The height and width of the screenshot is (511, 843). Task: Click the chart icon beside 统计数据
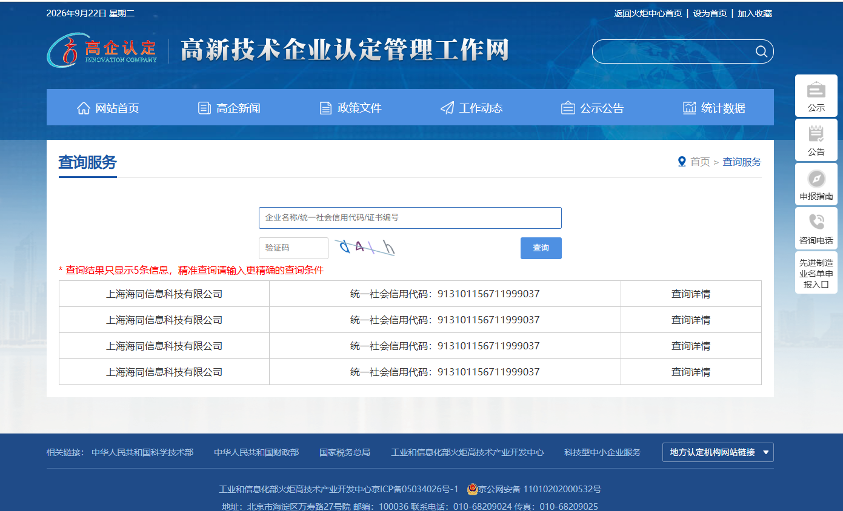pos(689,108)
